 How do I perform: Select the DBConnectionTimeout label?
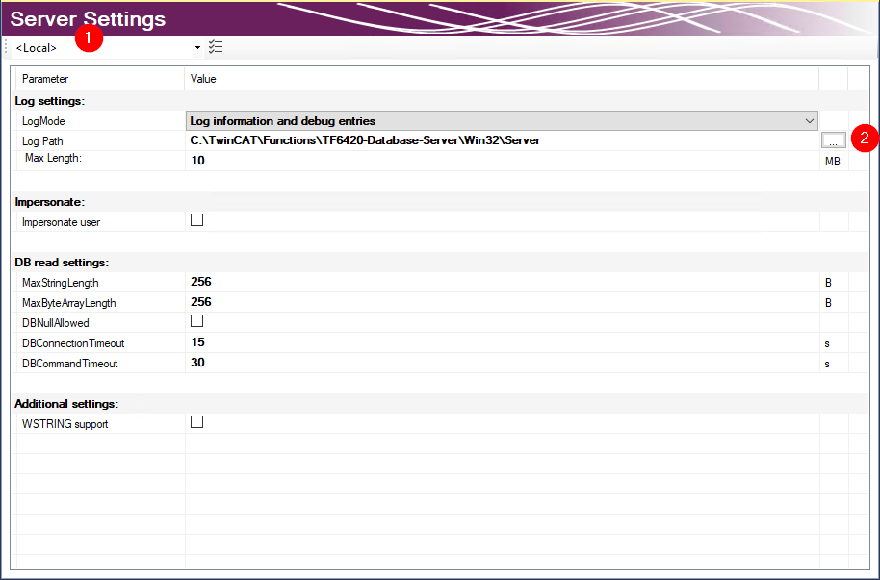click(x=73, y=343)
